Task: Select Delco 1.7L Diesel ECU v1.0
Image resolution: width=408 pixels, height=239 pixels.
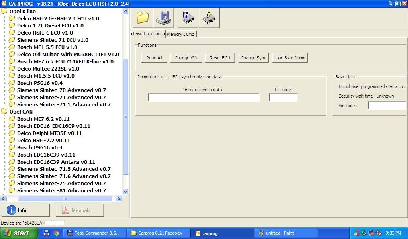Action: (50, 26)
